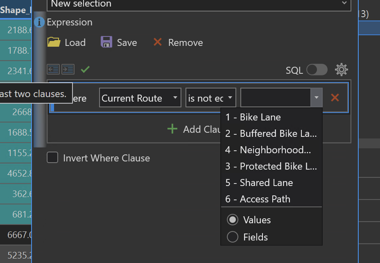Screen dimensions: 380x263
Task: Check the Invert Where Clause checkbox
Action: (52, 158)
